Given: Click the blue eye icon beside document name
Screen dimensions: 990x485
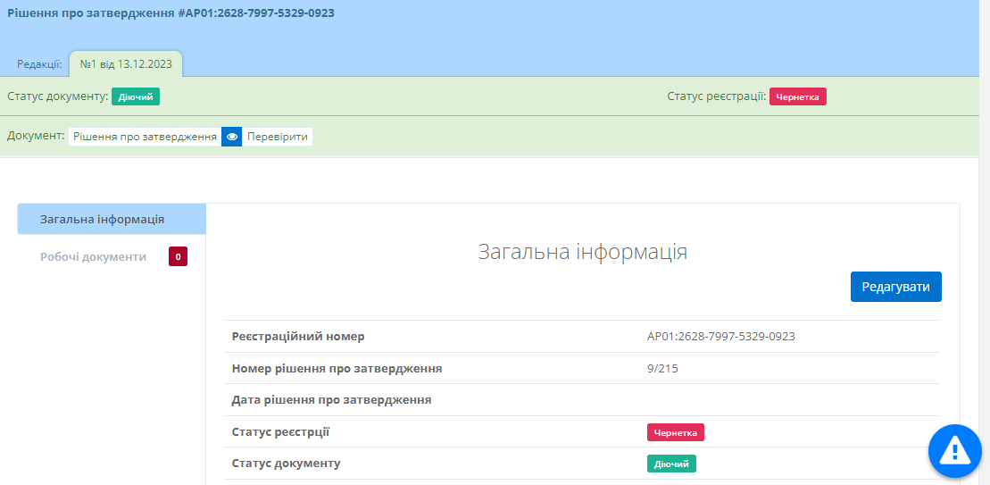Looking at the screenshot, I should coord(232,137).
